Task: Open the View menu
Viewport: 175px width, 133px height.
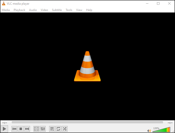Action: tap(79, 10)
